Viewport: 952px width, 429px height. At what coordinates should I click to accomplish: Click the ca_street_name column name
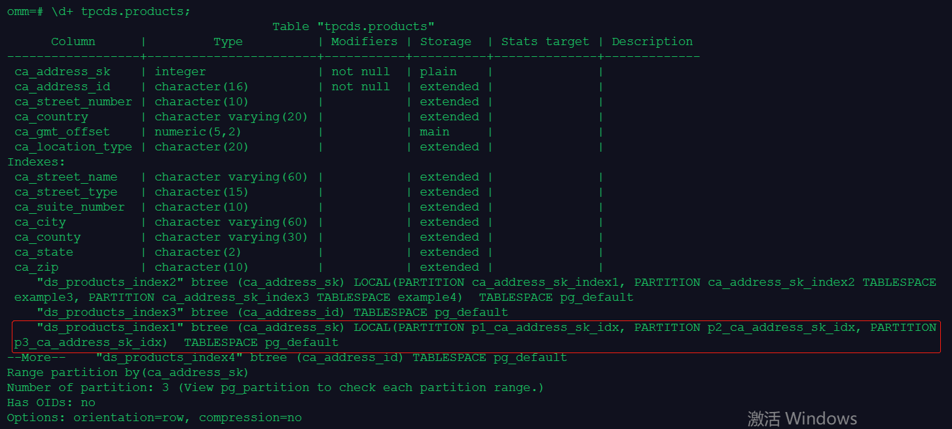[65, 177]
